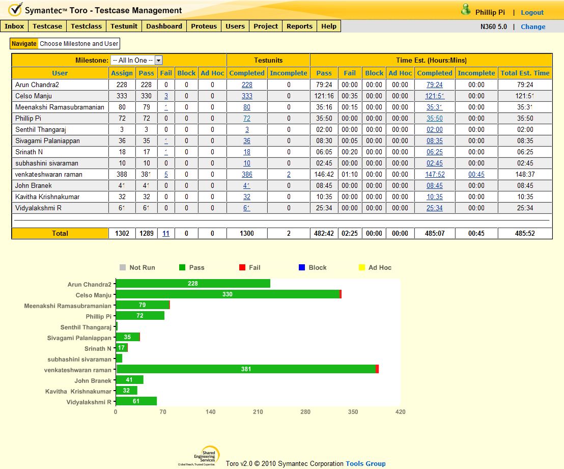Open the Testcase menu
Screen dimensions: 564x469
pyautogui.click(x=47, y=26)
